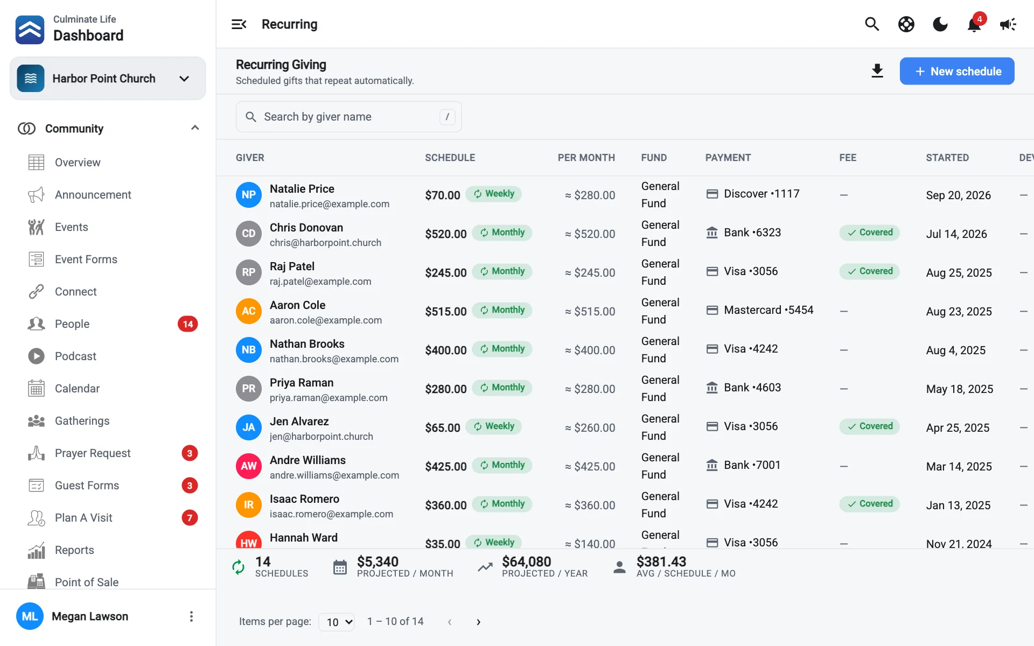
Task: Open Andre Williams' row
Action: pos(625,466)
